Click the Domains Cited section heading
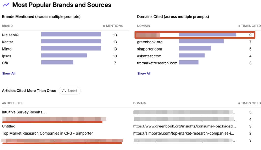261x150 pixels. click(x=173, y=16)
